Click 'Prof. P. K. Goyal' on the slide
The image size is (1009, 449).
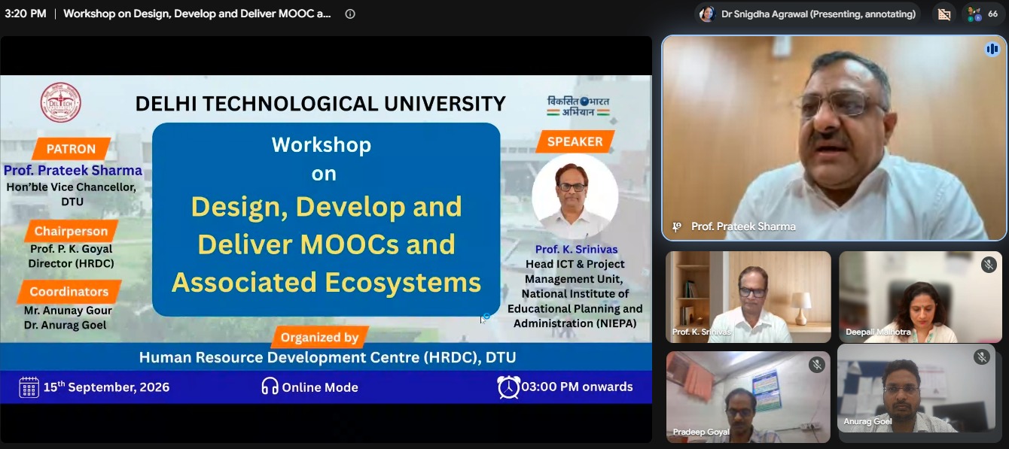pos(71,249)
